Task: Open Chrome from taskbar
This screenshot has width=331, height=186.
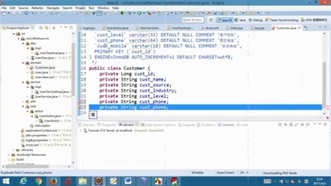Action: tap(39, 181)
